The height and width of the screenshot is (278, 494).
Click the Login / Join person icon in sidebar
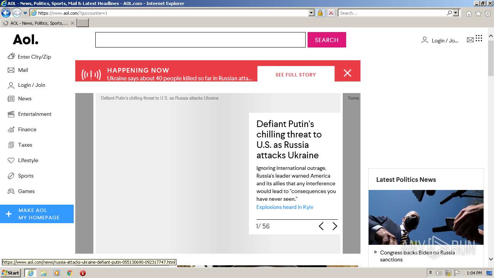click(x=11, y=85)
